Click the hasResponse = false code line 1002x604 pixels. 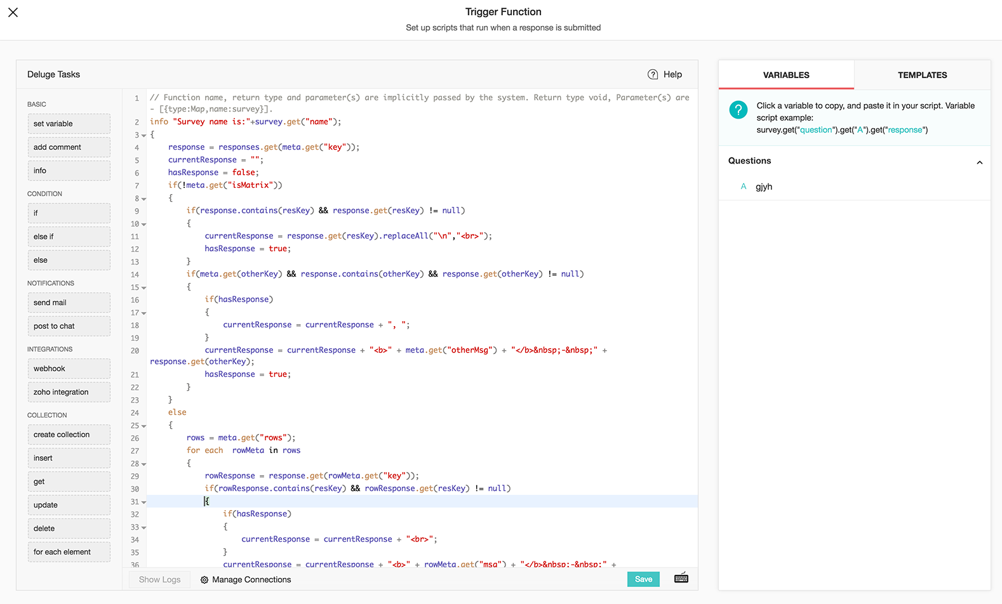(x=213, y=173)
